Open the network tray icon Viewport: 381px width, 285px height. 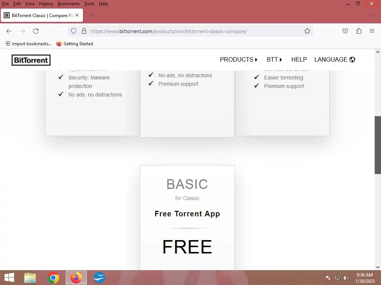[337, 278]
